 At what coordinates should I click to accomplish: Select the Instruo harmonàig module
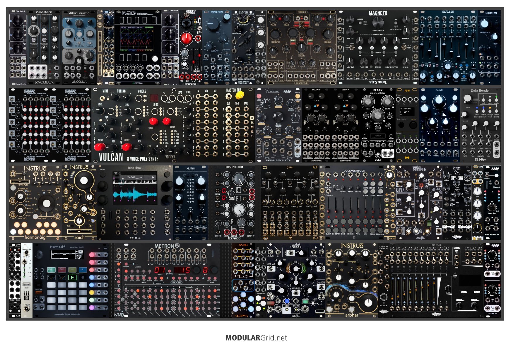35,203
